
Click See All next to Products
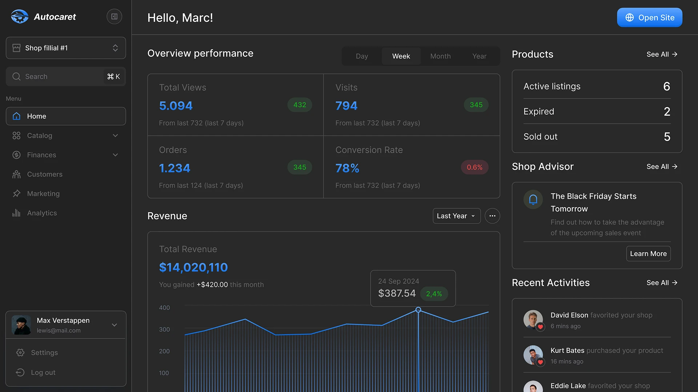tap(662, 54)
